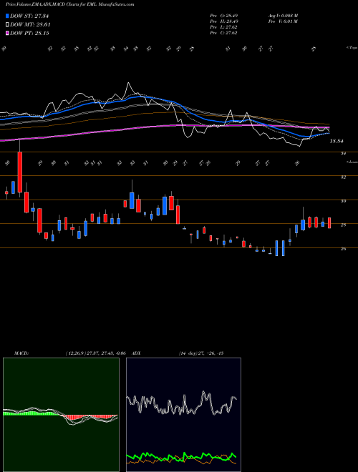Viewport: 358px width, 472px height.
Task: Select the 'DOW PT: 28.15' label
Action: click(x=29, y=33)
